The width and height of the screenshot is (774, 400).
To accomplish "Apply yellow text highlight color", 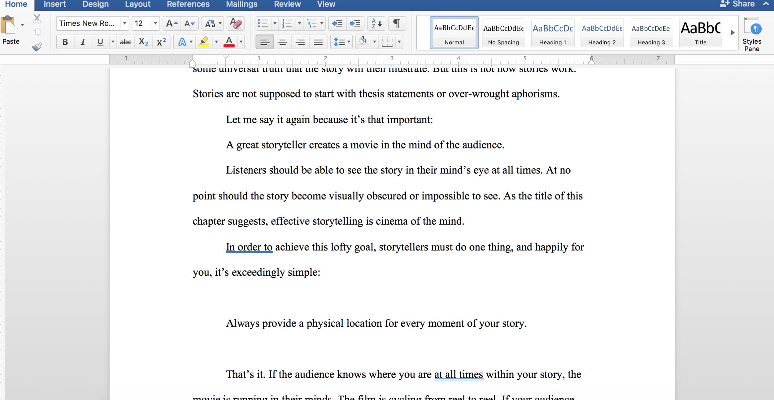I will 204,42.
